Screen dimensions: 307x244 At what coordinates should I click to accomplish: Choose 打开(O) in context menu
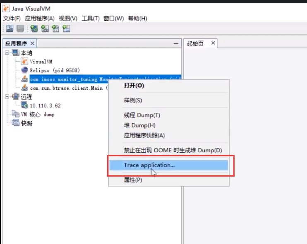point(169,86)
